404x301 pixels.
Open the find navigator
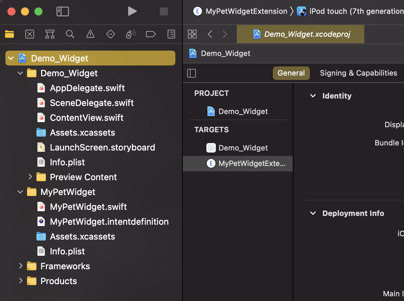70,34
